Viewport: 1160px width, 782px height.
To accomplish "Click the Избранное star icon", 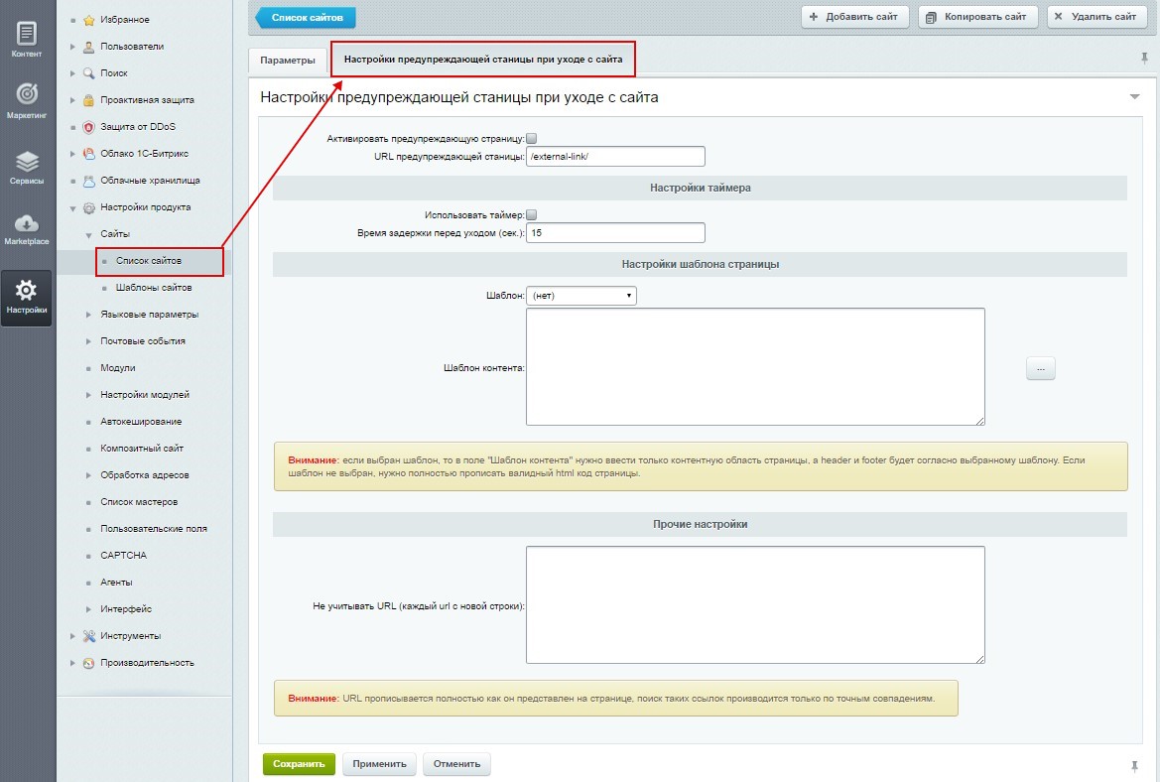I will (88, 20).
